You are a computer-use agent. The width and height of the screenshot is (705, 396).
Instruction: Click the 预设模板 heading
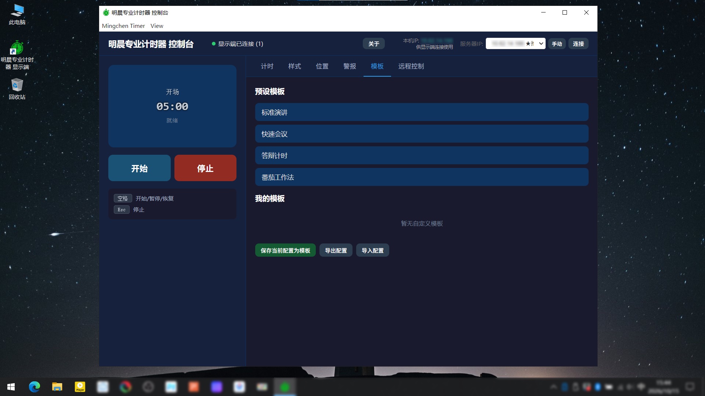(x=270, y=91)
